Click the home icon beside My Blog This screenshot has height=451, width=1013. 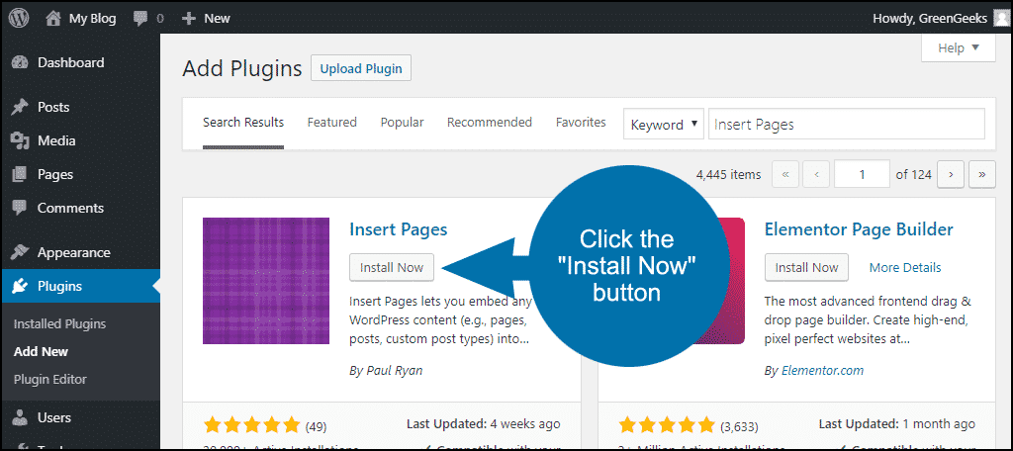(54, 18)
